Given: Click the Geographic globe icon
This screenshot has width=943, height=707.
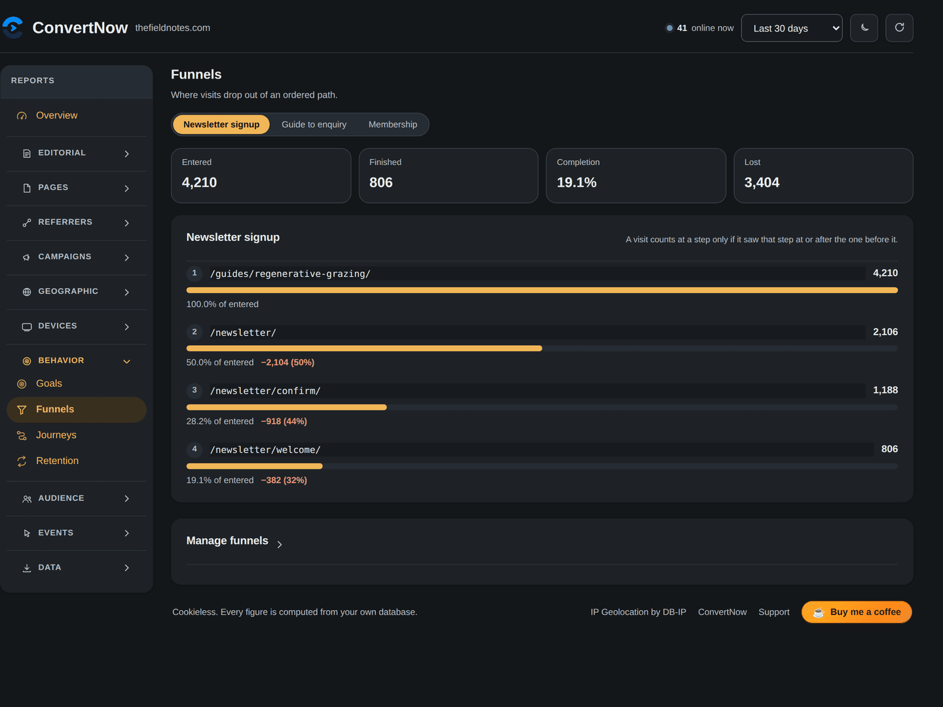Looking at the screenshot, I should [x=27, y=292].
